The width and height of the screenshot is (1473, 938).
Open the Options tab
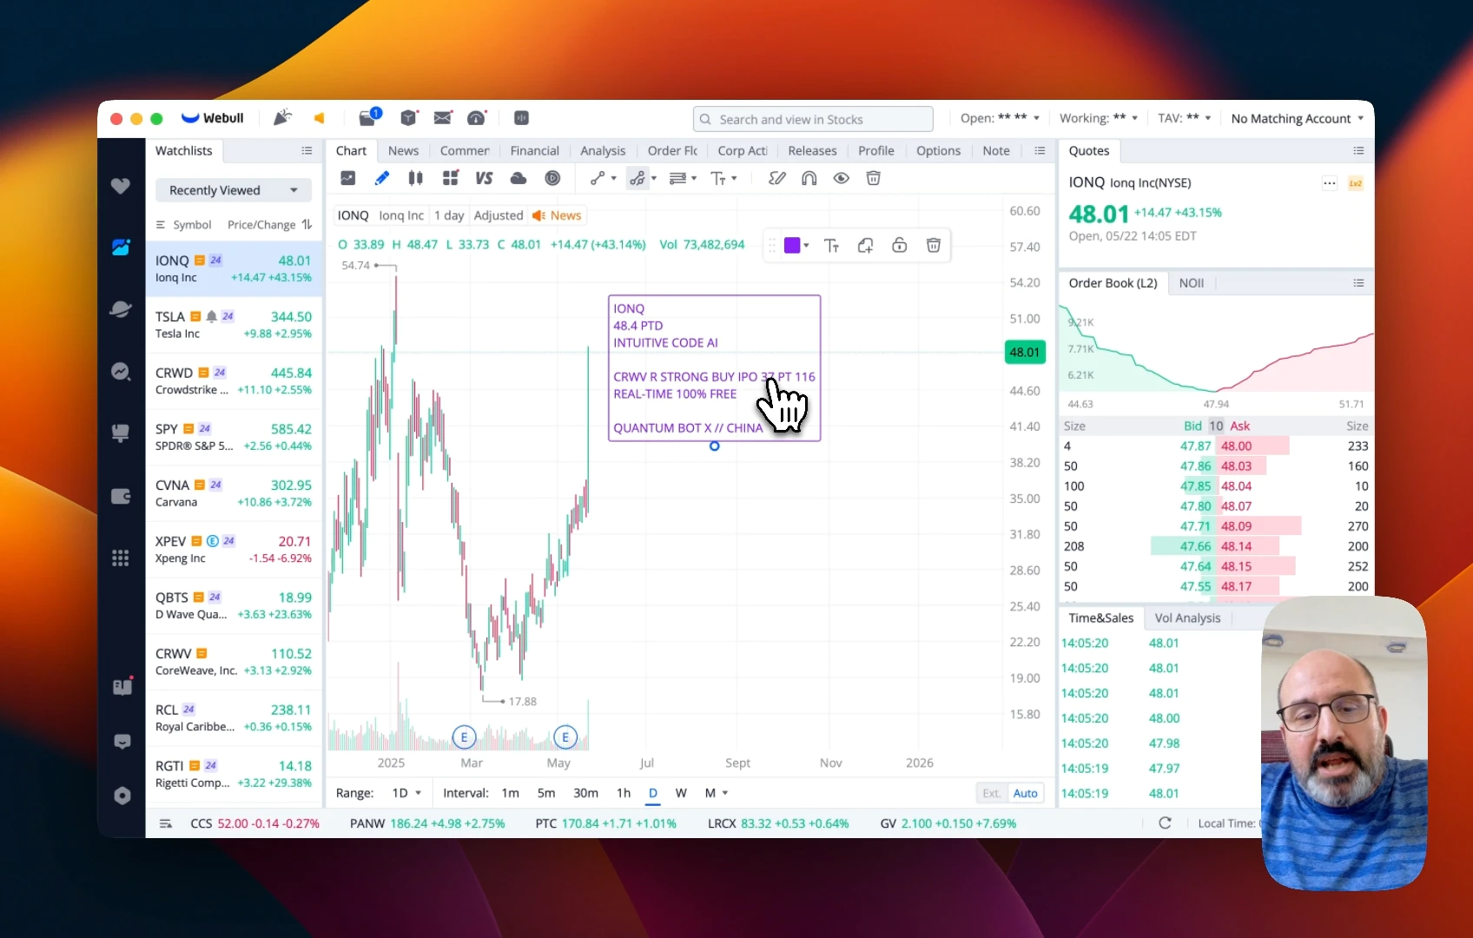point(938,150)
